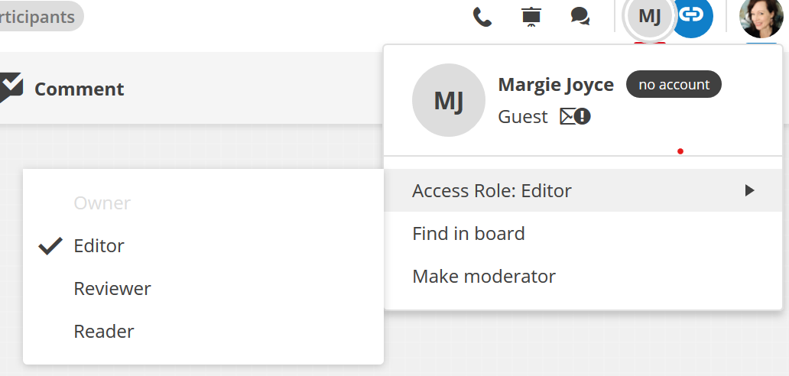The image size is (789, 376).
Task: Expand the Access Role submenu arrow
Action: 750,190
